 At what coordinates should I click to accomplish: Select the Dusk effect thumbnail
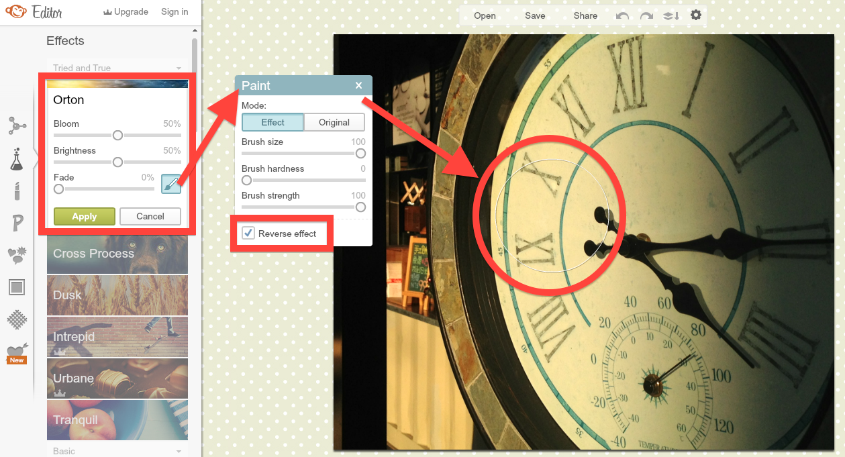(117, 295)
